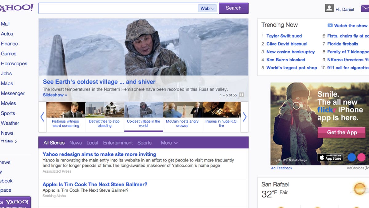Open the Taylor Swift sued trending link
This screenshot has width=369, height=208.
click(x=284, y=36)
